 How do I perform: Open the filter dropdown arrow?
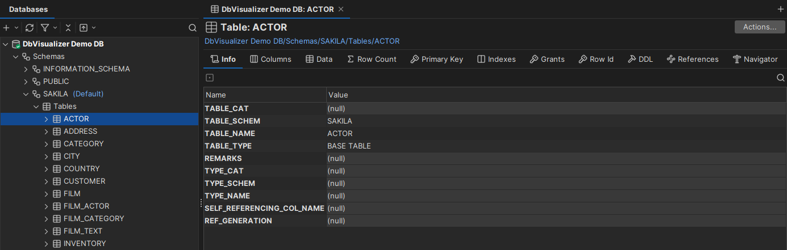click(55, 27)
